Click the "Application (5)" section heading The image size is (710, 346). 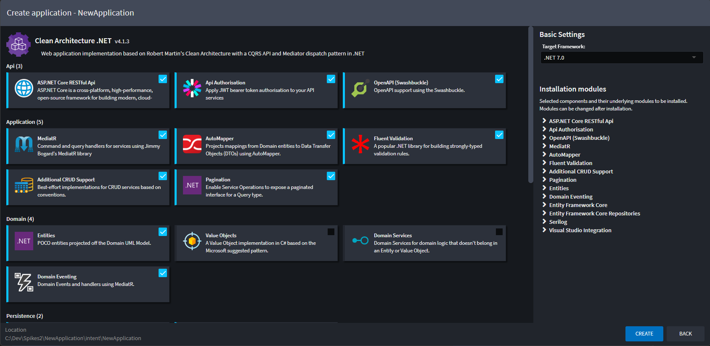click(x=25, y=122)
